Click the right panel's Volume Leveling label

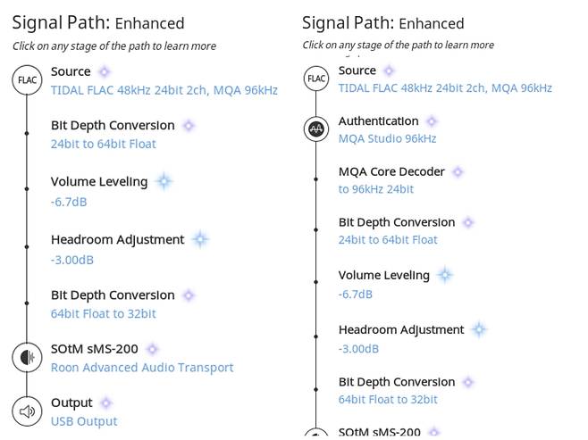(x=383, y=276)
